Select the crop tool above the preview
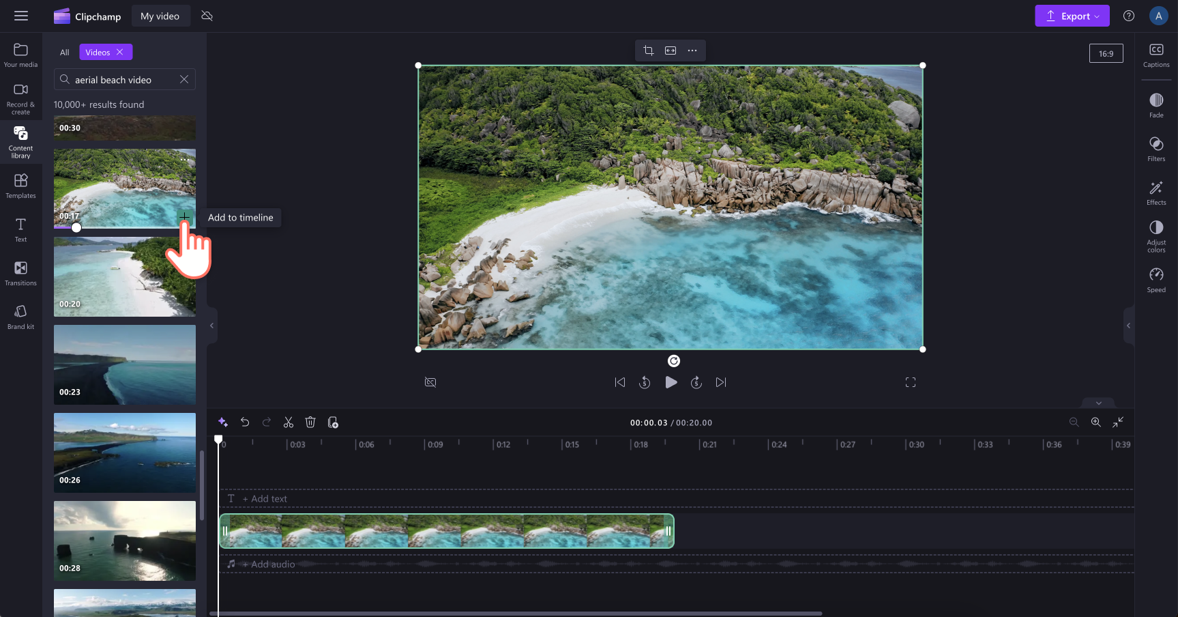The height and width of the screenshot is (617, 1178). [647, 50]
